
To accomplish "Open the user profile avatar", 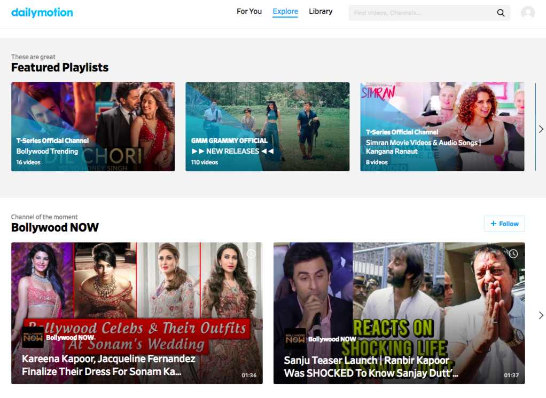I will pyautogui.click(x=528, y=12).
